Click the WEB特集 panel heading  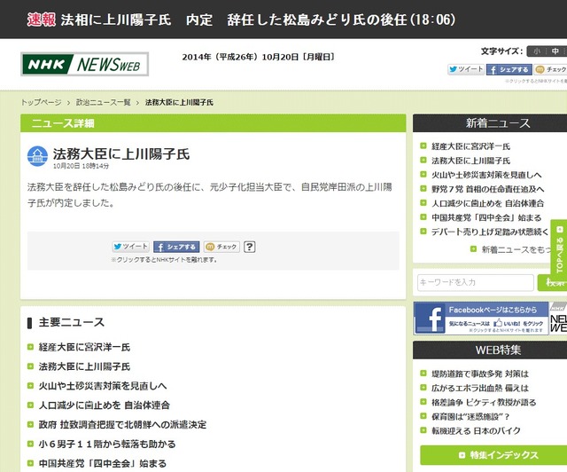pos(498,350)
